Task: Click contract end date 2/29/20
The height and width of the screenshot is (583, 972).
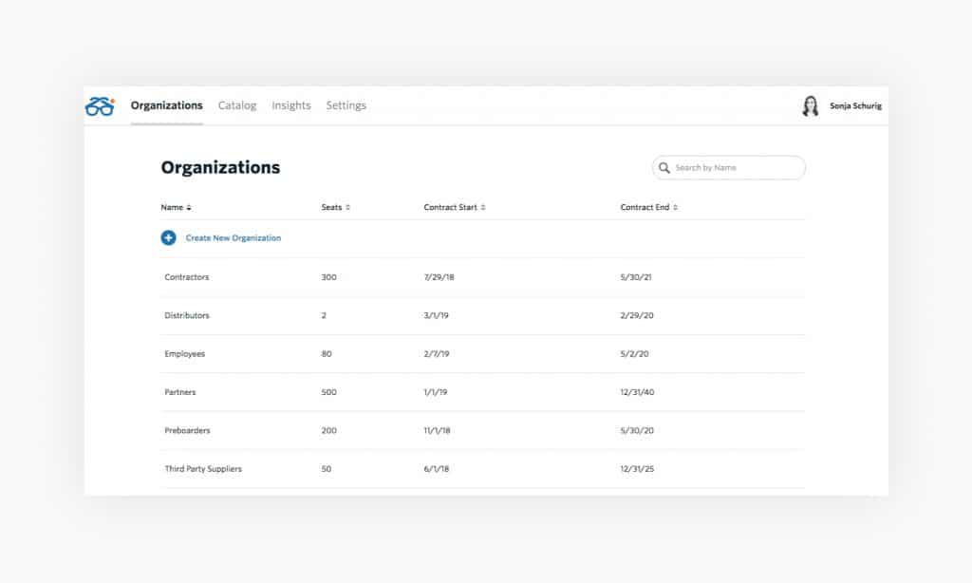Action: click(637, 315)
